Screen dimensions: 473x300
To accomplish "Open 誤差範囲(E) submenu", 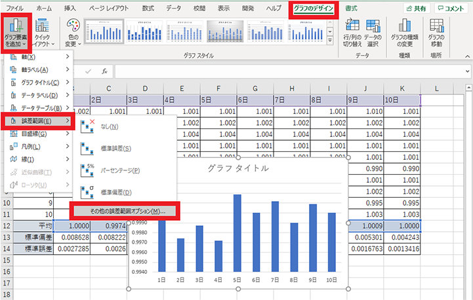I will click(x=39, y=121).
